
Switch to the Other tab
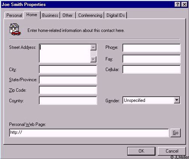[x=68, y=15]
